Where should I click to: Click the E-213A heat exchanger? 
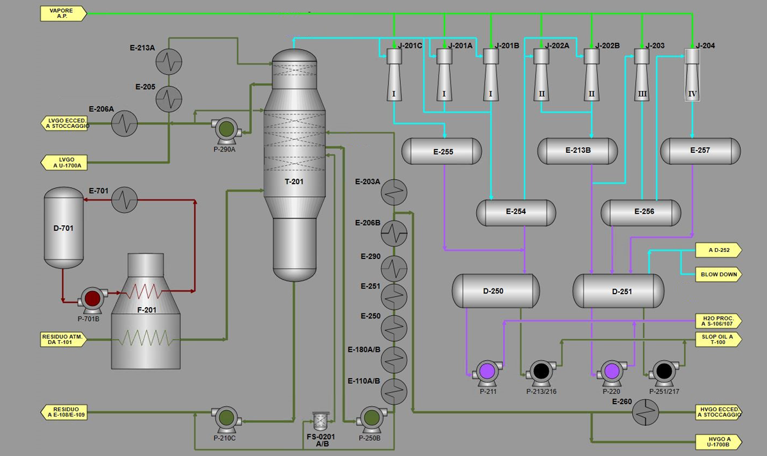coord(169,63)
